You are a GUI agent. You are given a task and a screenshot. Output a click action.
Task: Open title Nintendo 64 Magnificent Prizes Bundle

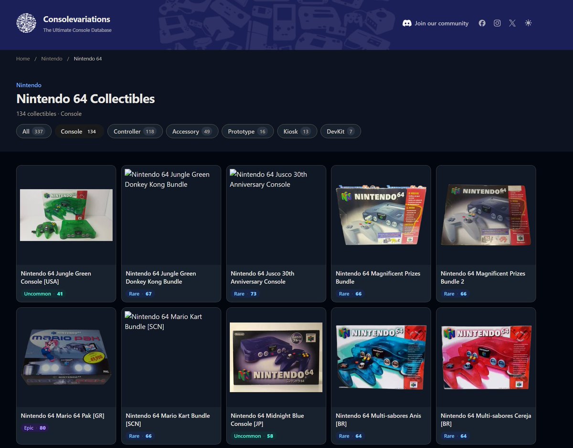pyautogui.click(x=378, y=278)
